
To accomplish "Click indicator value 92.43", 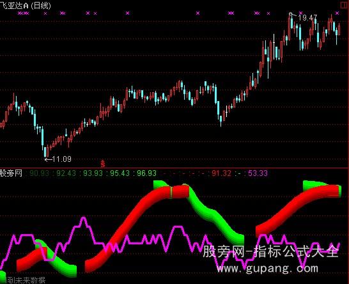I will coord(66,173).
